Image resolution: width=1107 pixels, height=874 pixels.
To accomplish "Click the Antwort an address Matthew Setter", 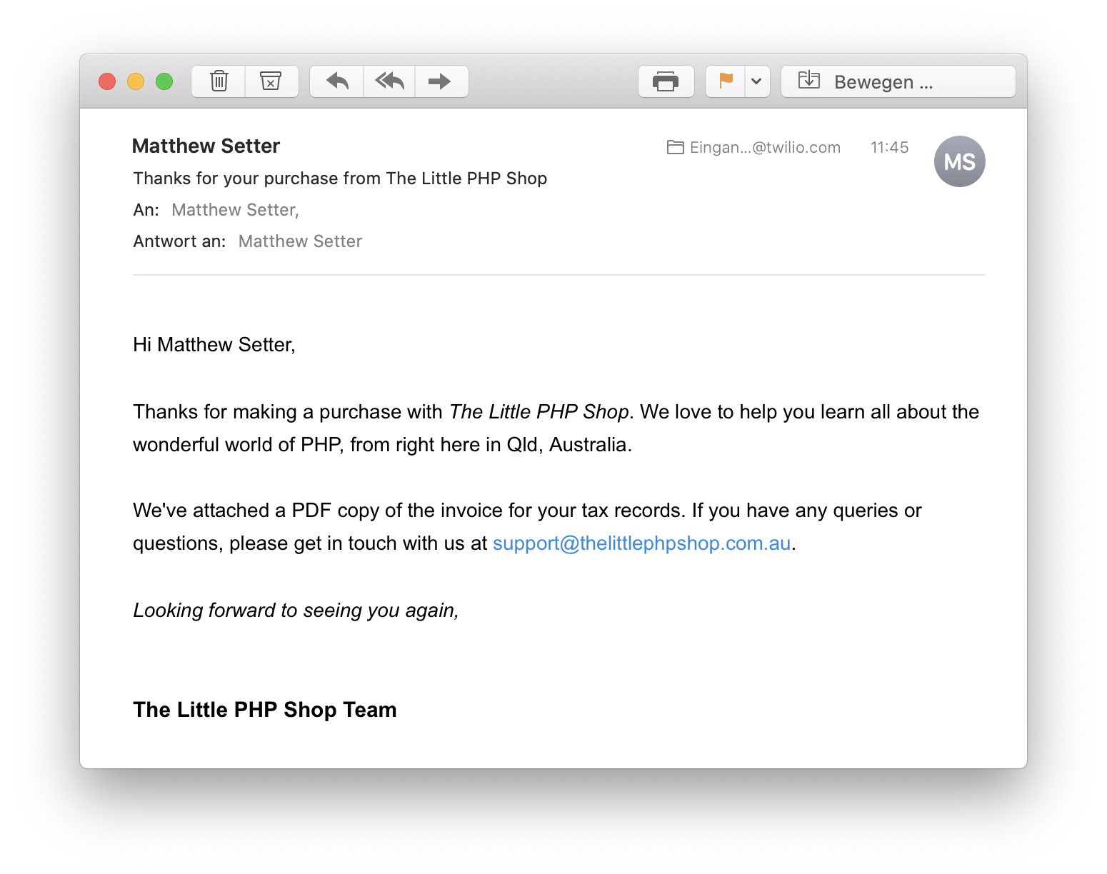I will click(x=300, y=241).
